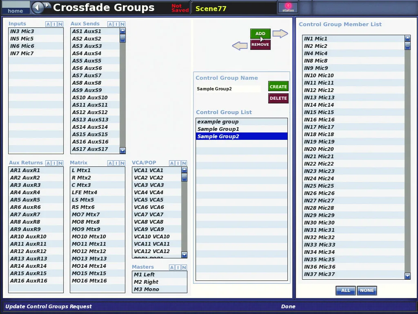The height and width of the screenshot is (314, 418).
Task: Select ALL members in member list
Action: click(345, 291)
